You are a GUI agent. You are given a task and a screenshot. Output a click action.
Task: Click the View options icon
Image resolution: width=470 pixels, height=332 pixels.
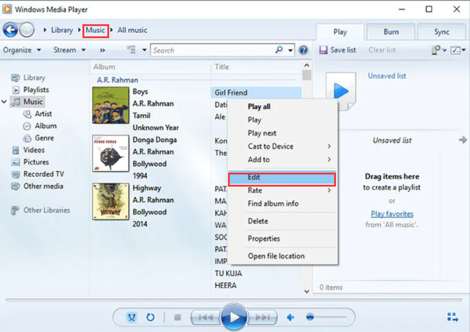point(131,50)
